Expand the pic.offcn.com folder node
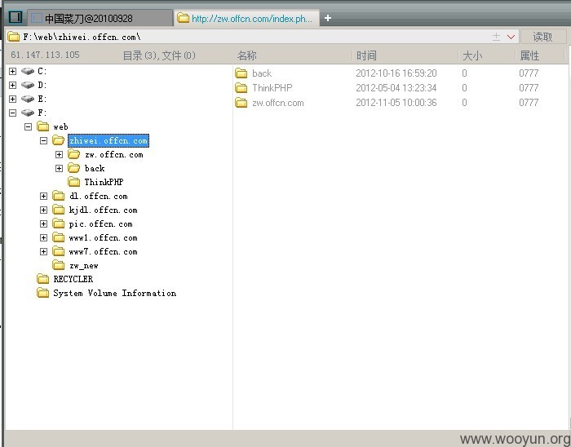571x447 pixels. [x=44, y=223]
